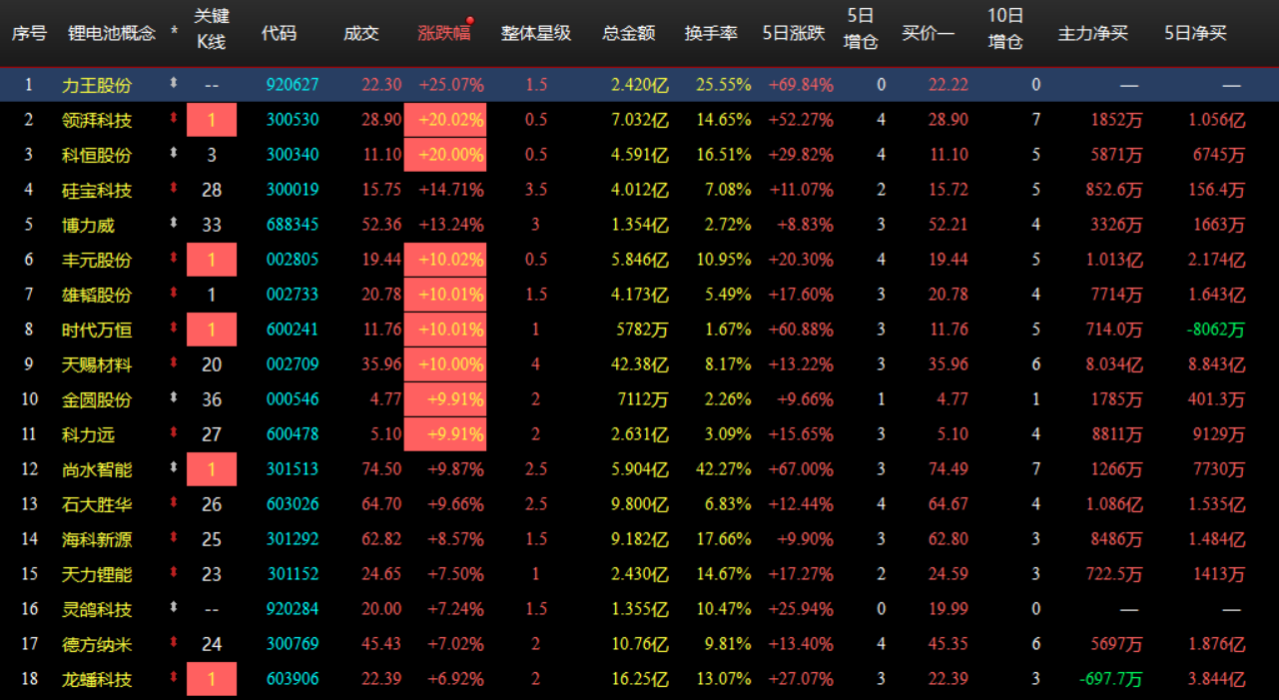1279x700 pixels.
Task: Sort by the 关键K线 column header
Action: click(x=211, y=29)
